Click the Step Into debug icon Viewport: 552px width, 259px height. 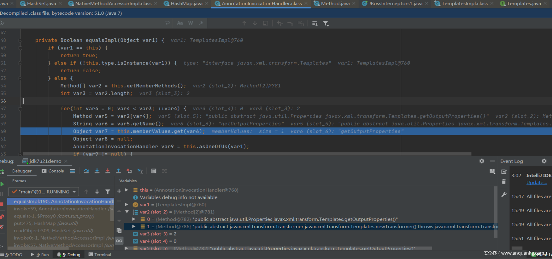pyautogui.click(x=97, y=171)
